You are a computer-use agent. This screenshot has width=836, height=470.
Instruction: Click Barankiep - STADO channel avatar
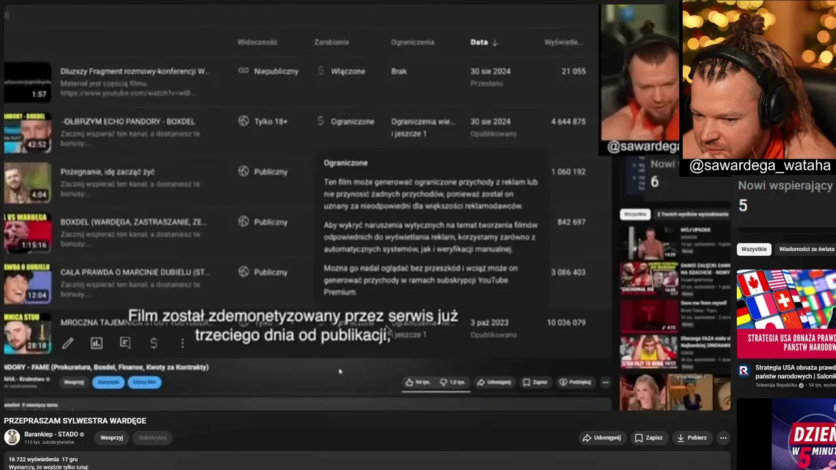tap(12, 437)
